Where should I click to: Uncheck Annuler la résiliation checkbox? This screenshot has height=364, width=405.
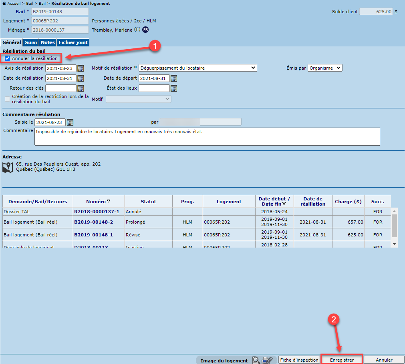[x=8, y=58]
